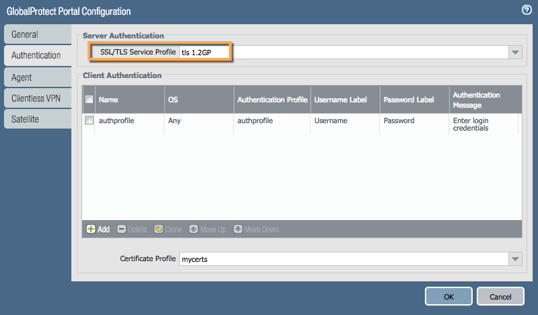Click the authprofile Authentication Profile cell
538x315 pixels.
pyautogui.click(x=272, y=124)
